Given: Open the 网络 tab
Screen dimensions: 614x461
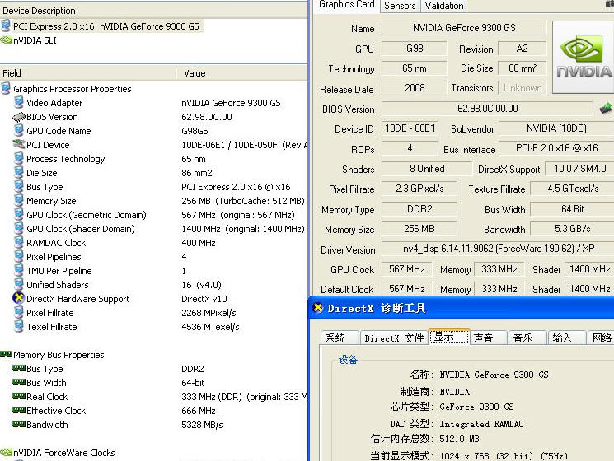Looking at the screenshot, I should pos(602,338).
